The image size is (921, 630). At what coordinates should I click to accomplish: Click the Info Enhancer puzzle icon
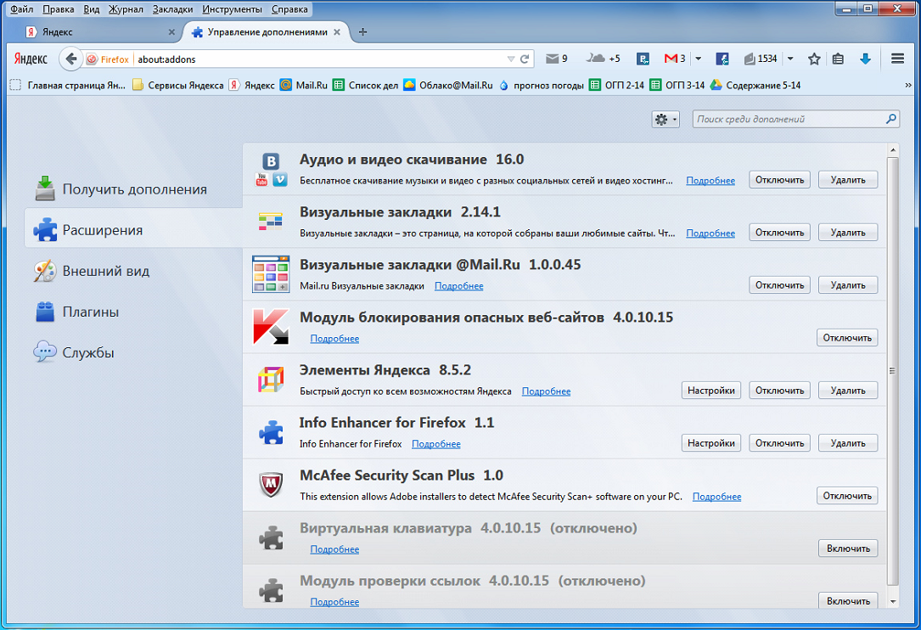coord(271,432)
